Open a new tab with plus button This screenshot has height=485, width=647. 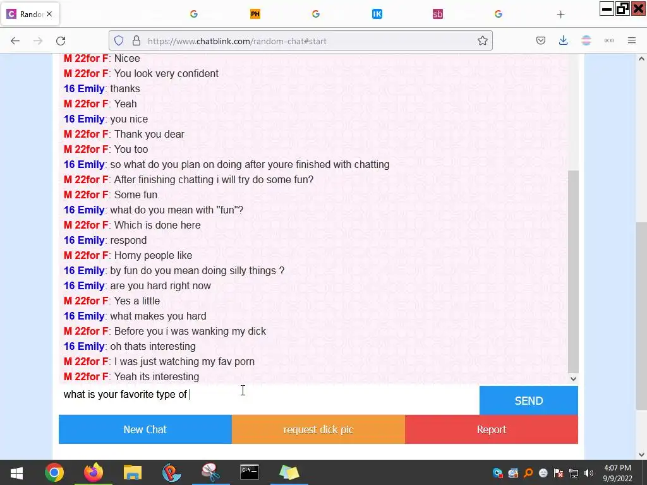[x=560, y=15]
